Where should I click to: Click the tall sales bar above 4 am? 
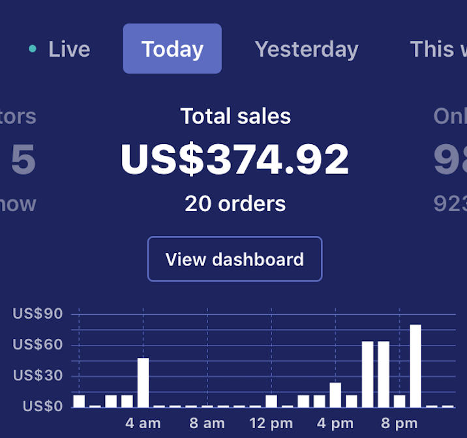(x=143, y=382)
